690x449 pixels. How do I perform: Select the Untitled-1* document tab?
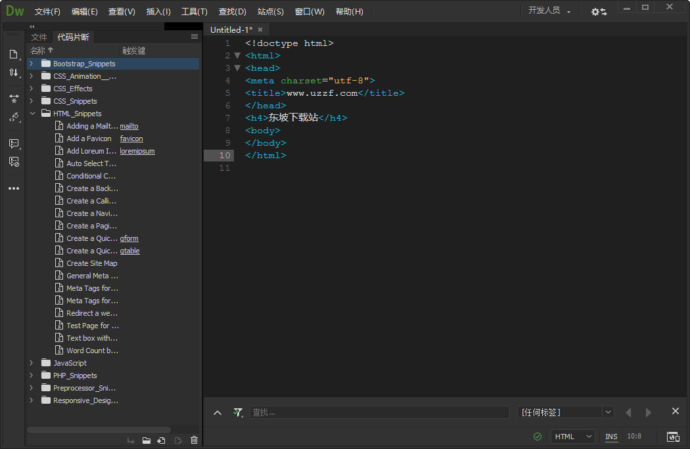click(231, 30)
